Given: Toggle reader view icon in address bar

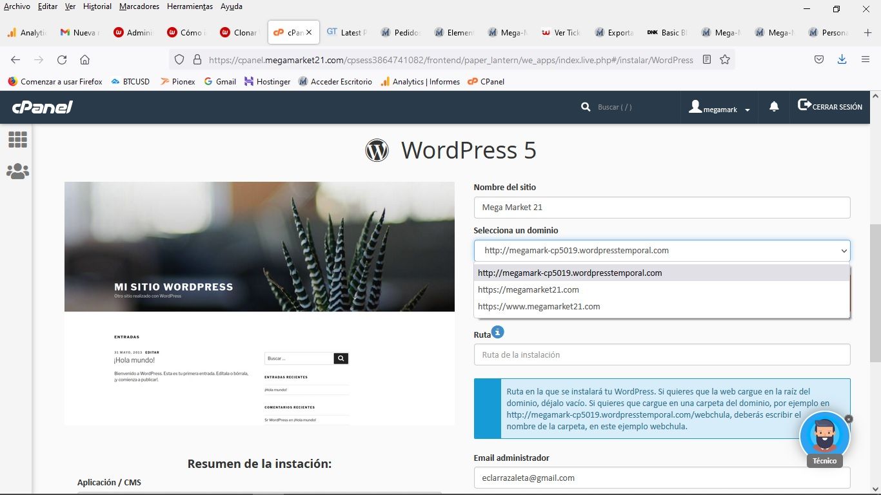Looking at the screenshot, I should [707, 59].
